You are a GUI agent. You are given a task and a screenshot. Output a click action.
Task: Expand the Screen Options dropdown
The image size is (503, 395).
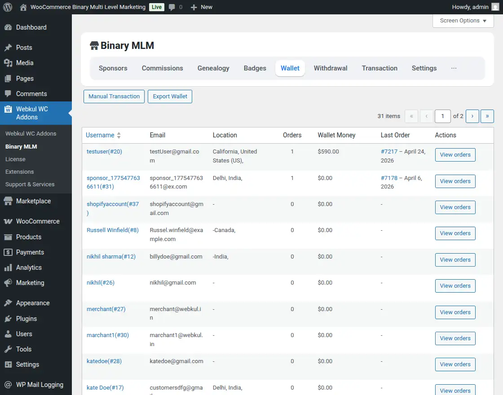(x=463, y=21)
